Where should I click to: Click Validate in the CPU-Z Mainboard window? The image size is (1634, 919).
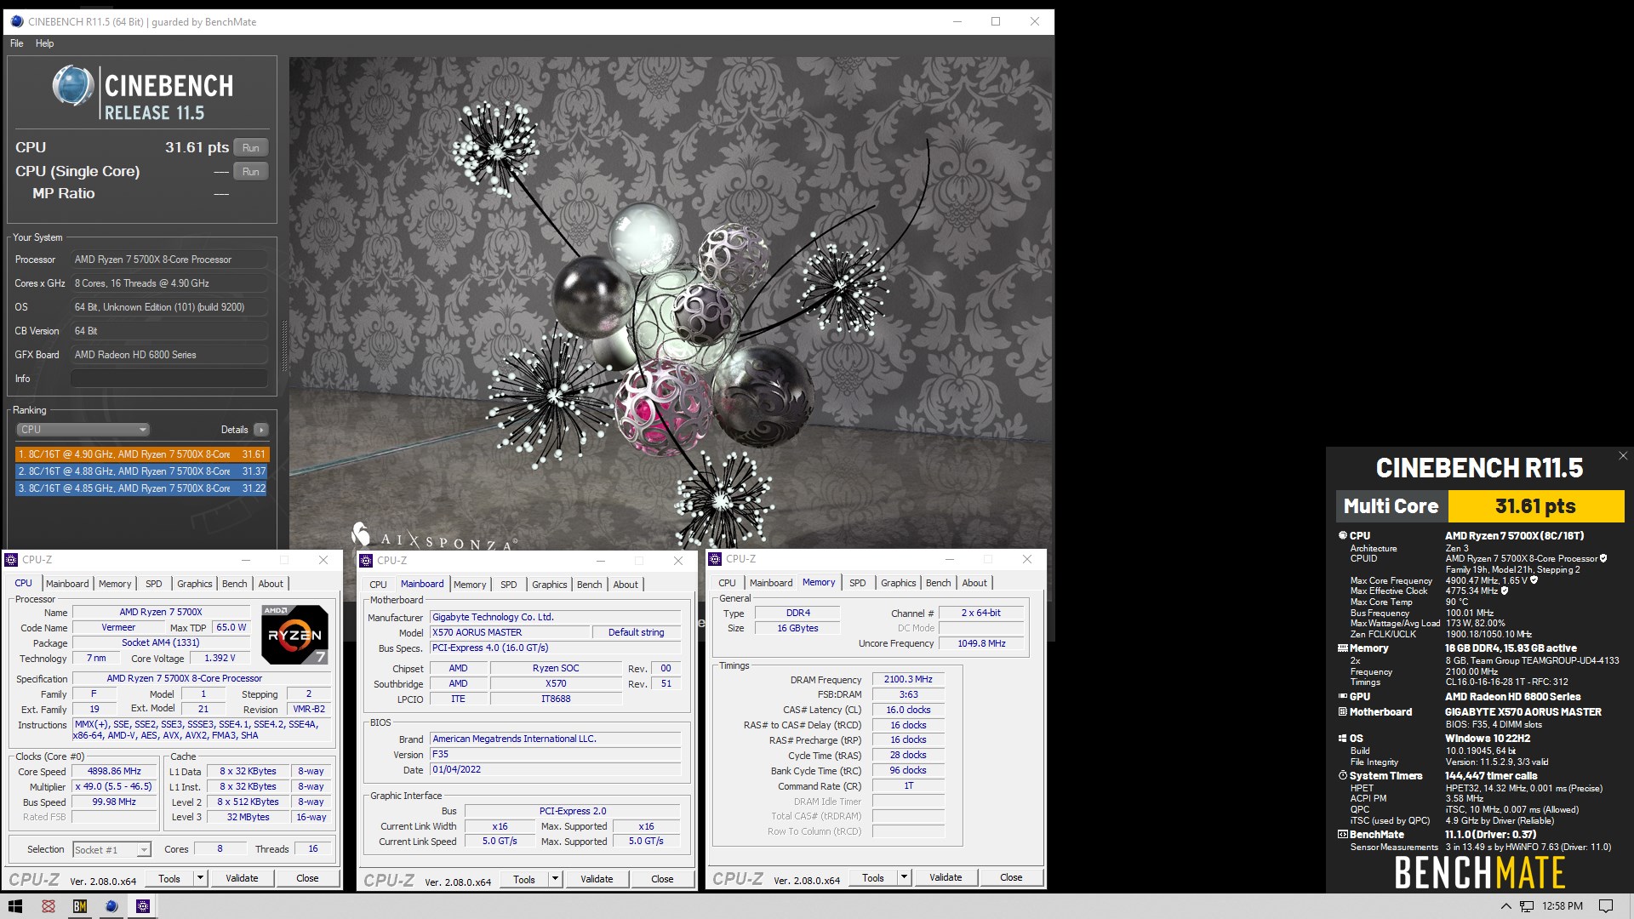pyautogui.click(x=597, y=879)
